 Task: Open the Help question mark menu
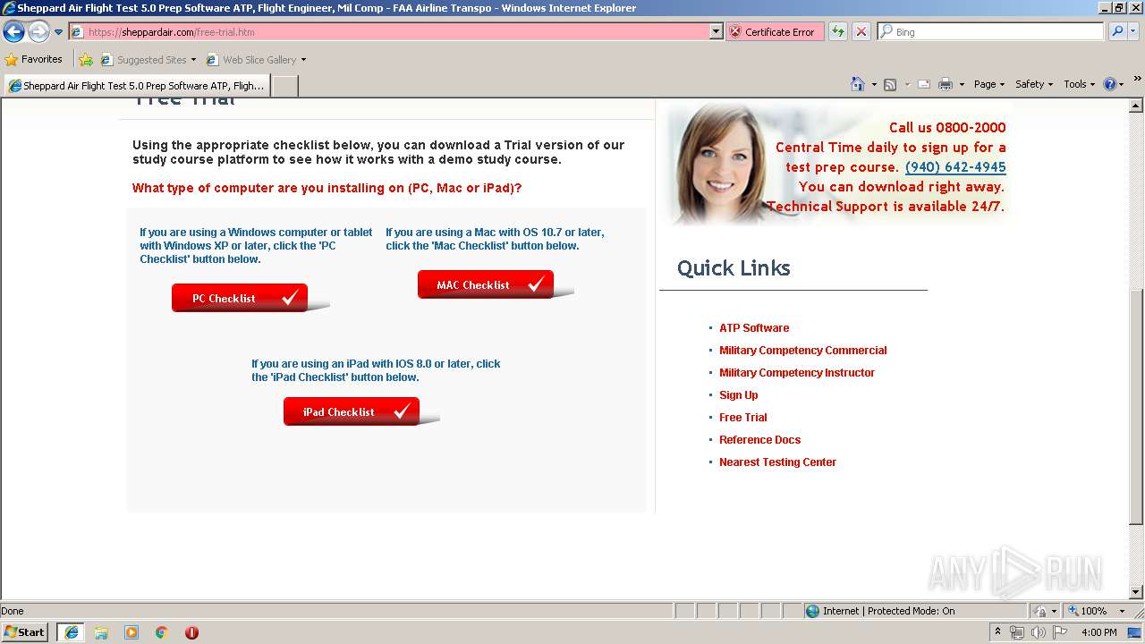click(x=1113, y=84)
